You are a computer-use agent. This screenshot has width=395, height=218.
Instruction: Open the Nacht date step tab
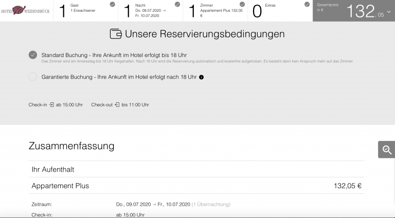150,11
